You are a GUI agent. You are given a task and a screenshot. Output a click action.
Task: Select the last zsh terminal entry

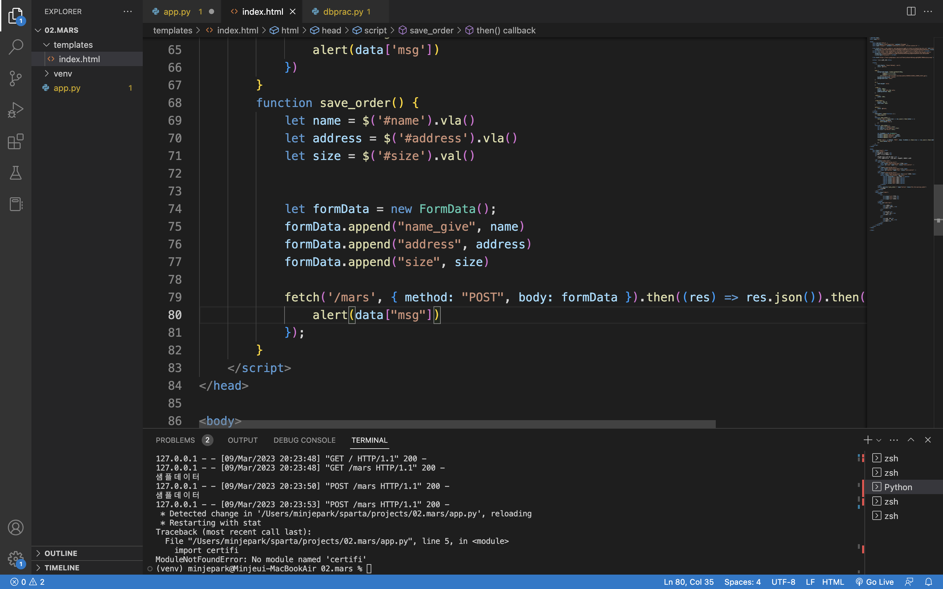[903, 516]
